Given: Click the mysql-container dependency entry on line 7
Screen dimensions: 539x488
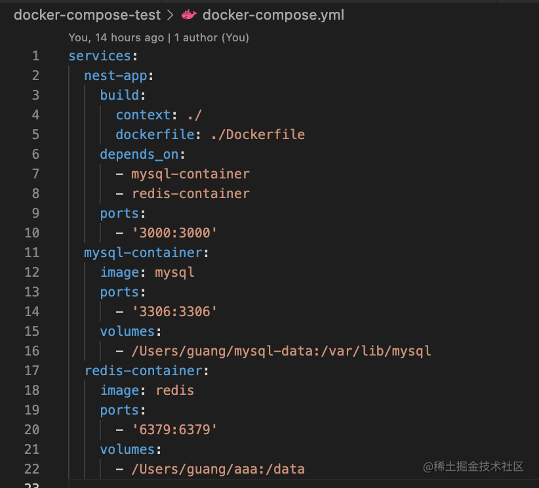Looking at the screenshot, I should [x=190, y=174].
